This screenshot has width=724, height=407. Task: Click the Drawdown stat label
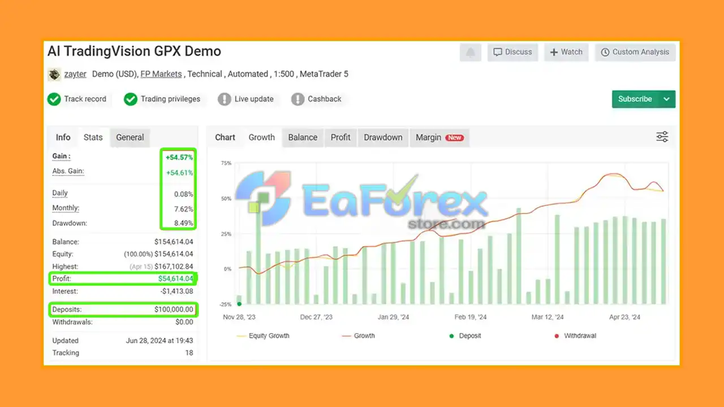pyautogui.click(x=70, y=223)
